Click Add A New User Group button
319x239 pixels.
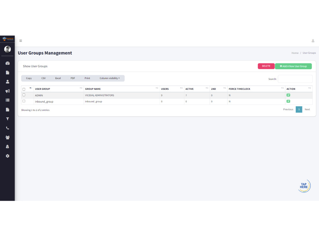coord(293,66)
